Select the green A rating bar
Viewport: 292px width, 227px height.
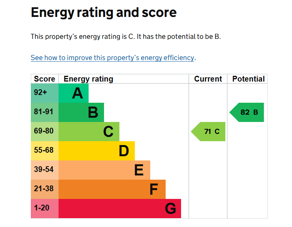(x=73, y=93)
